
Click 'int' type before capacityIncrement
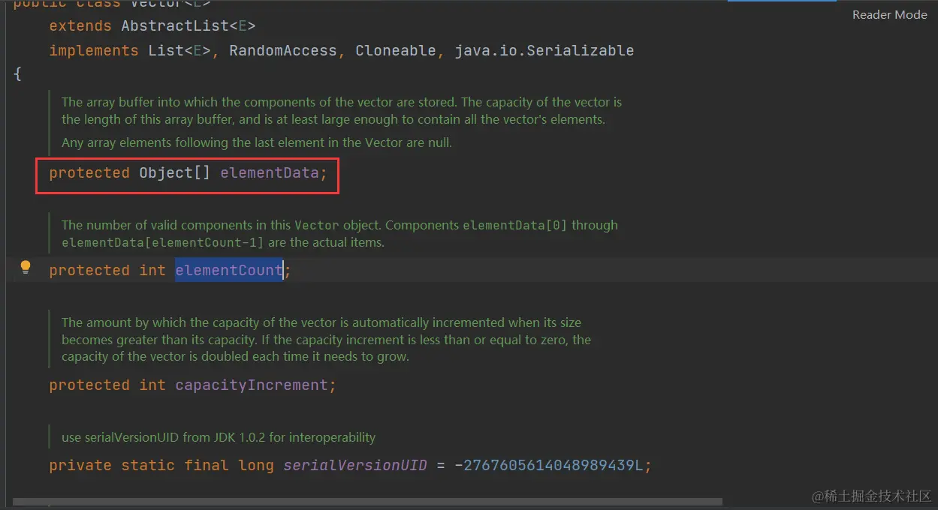coord(152,385)
